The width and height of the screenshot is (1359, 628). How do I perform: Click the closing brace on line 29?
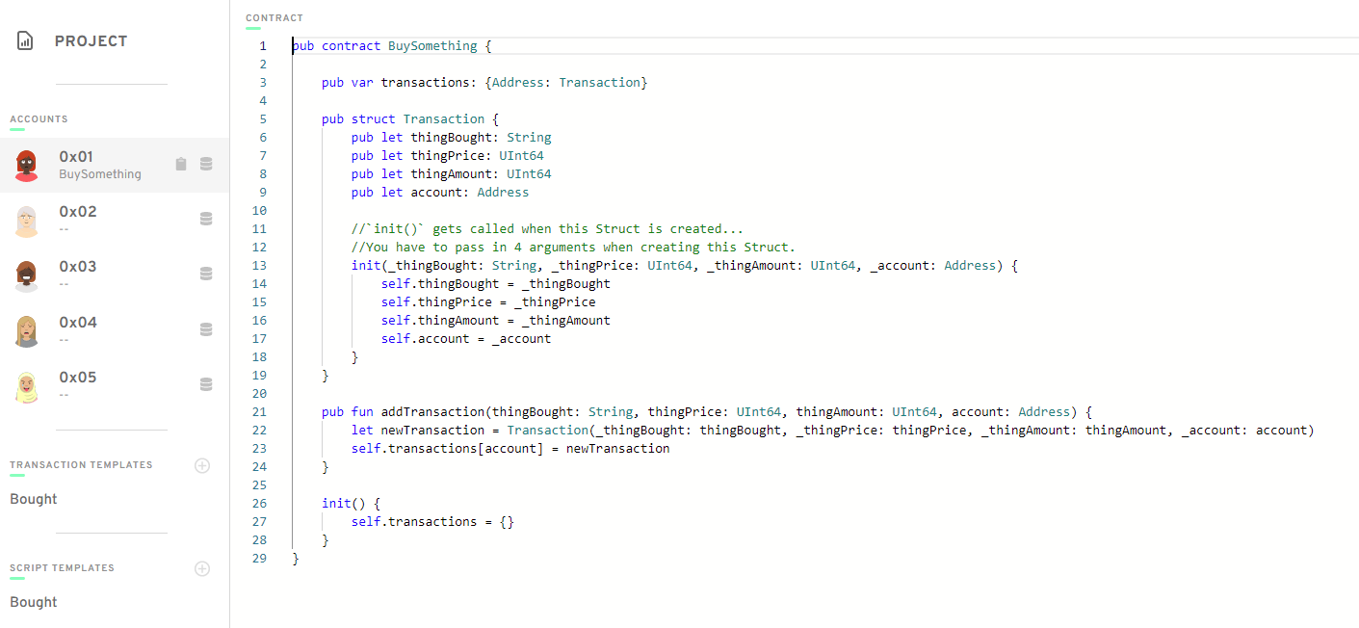point(296,558)
